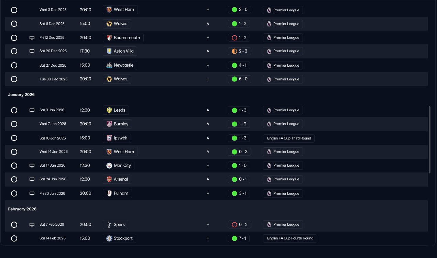
Task: Click the Stockport club crest icon
Action: pyautogui.click(x=109, y=238)
